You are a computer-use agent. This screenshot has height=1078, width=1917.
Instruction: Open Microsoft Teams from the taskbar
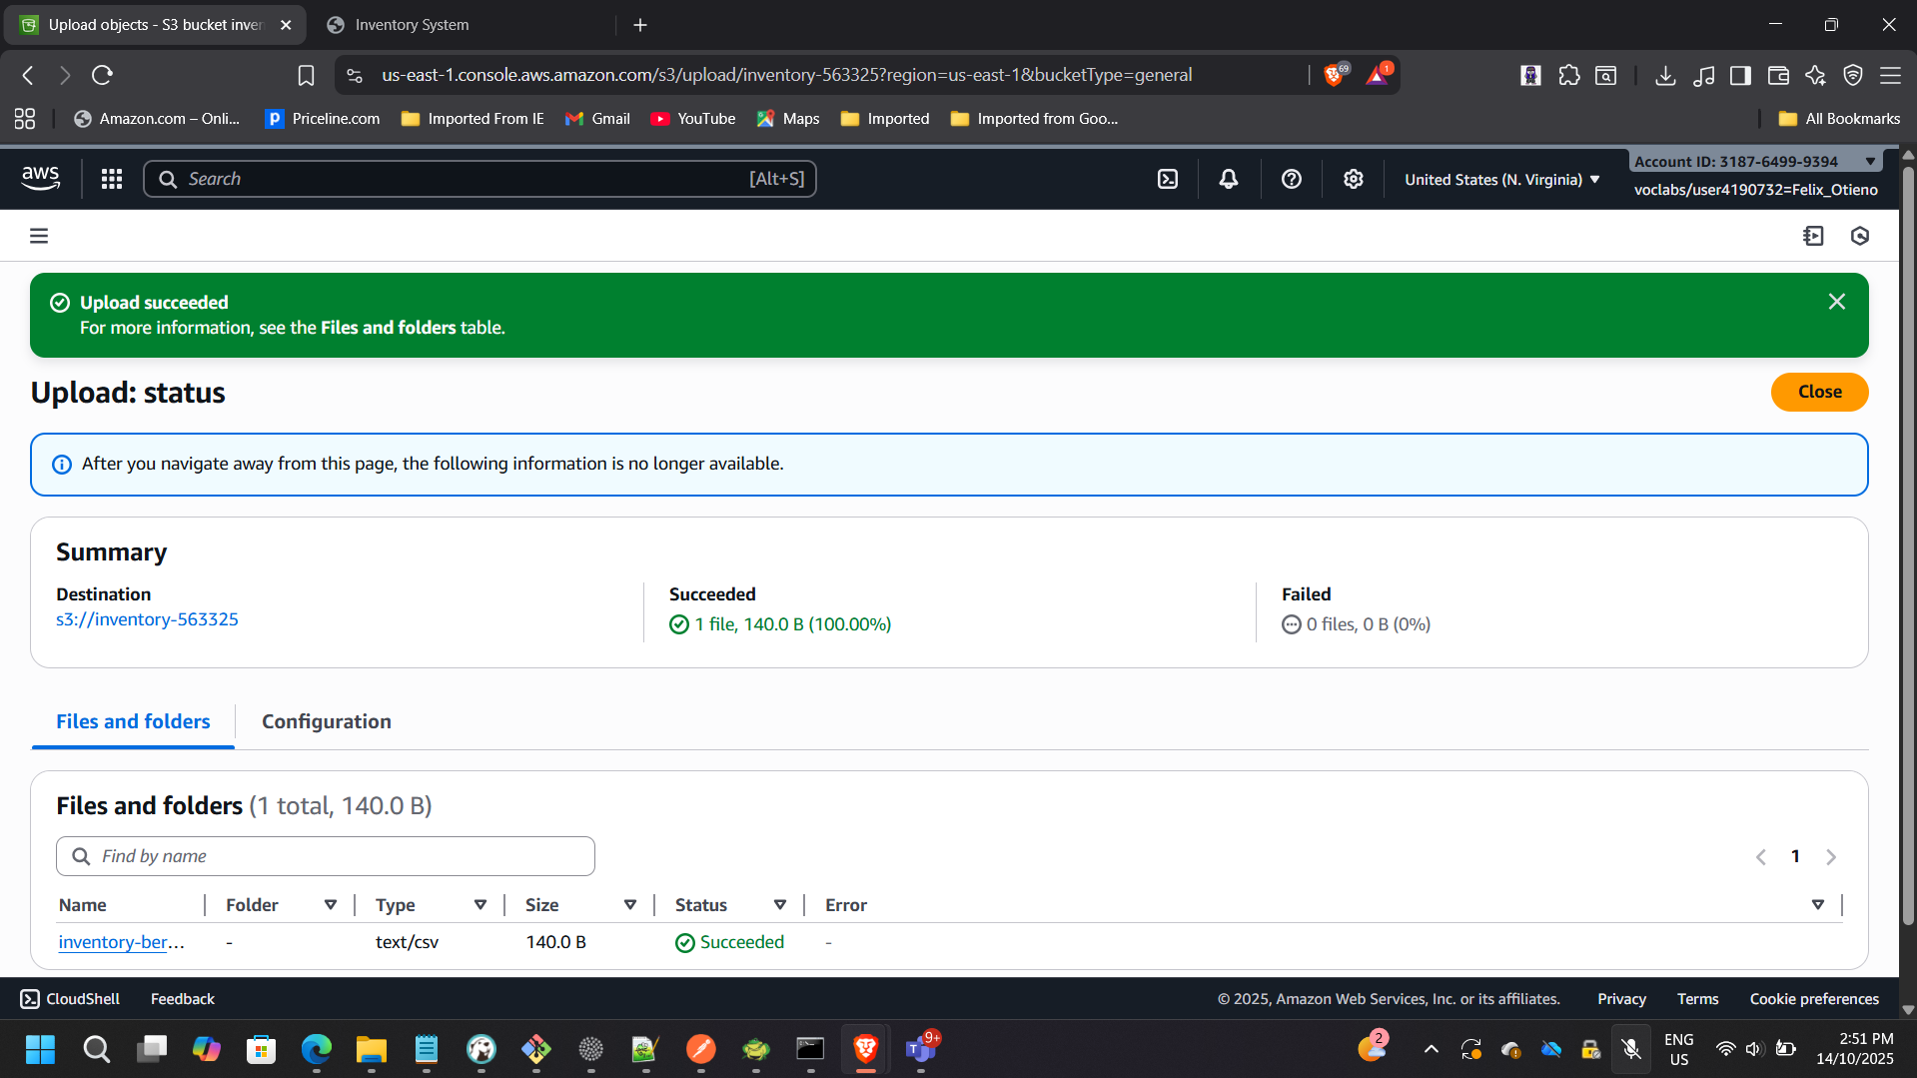[920, 1050]
